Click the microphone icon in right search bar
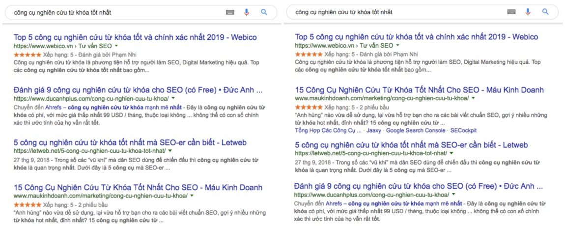 (528, 12)
